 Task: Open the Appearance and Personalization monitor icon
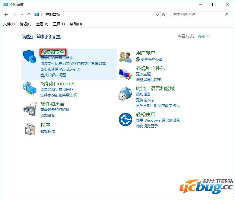pyautogui.click(x=125, y=73)
